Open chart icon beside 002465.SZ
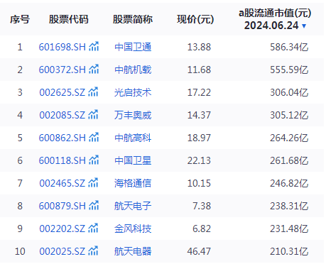This screenshot has height=264, width=326. coord(93,183)
